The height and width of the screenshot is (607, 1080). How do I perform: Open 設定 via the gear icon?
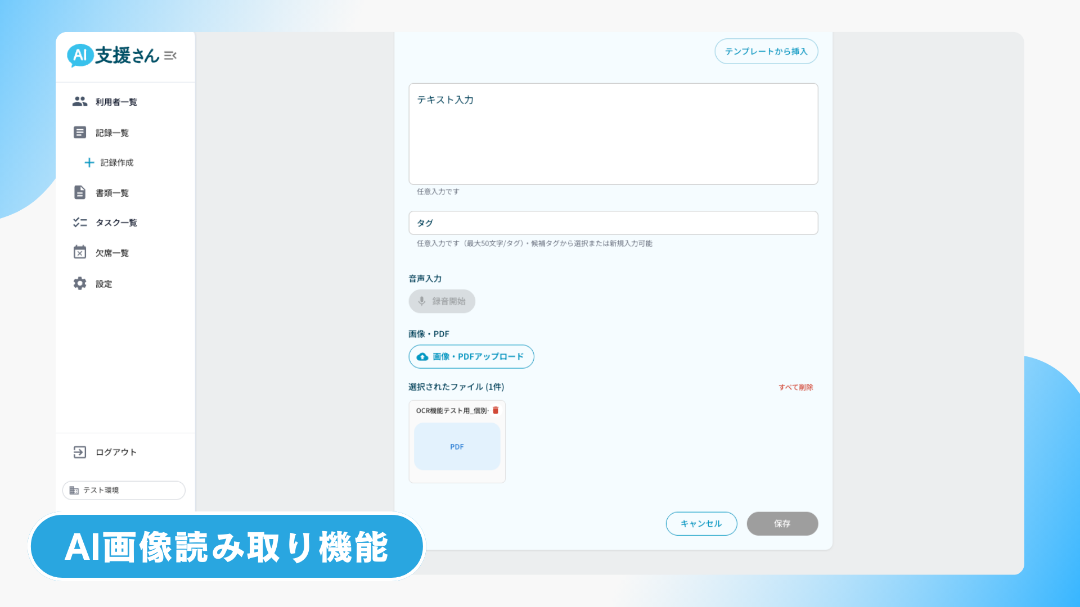point(80,283)
